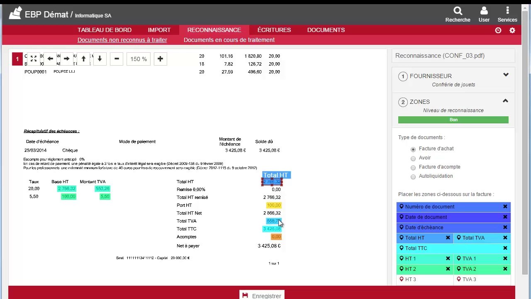
Task: Remove the Total HT zone
Action: click(448, 238)
